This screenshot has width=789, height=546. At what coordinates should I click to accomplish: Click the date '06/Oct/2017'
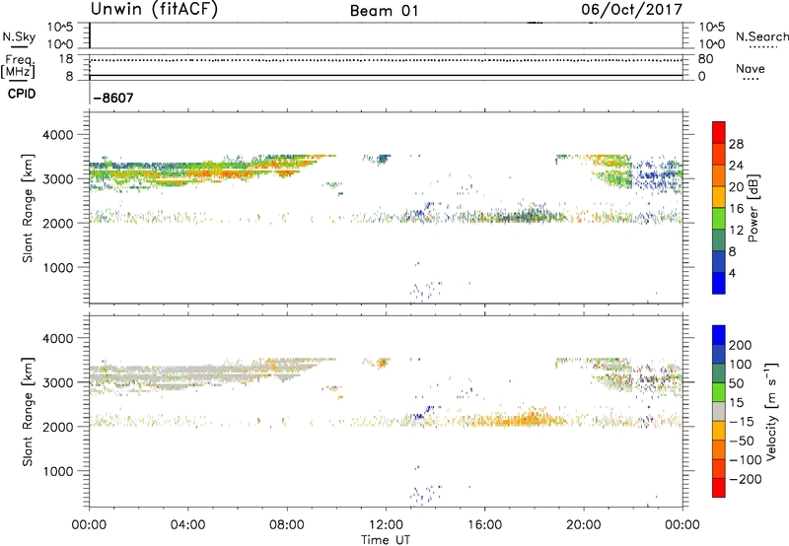coord(631,10)
